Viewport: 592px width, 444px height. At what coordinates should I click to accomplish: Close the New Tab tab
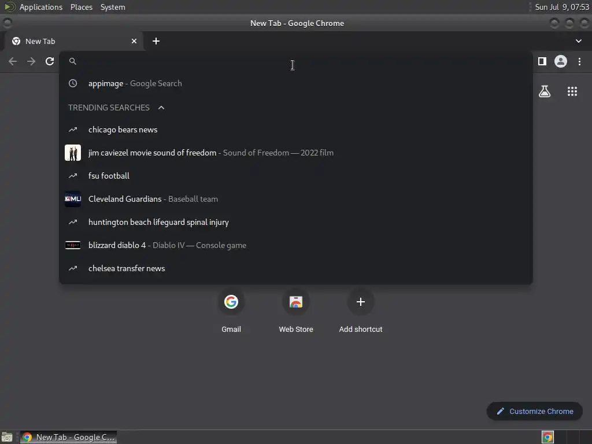(x=134, y=41)
